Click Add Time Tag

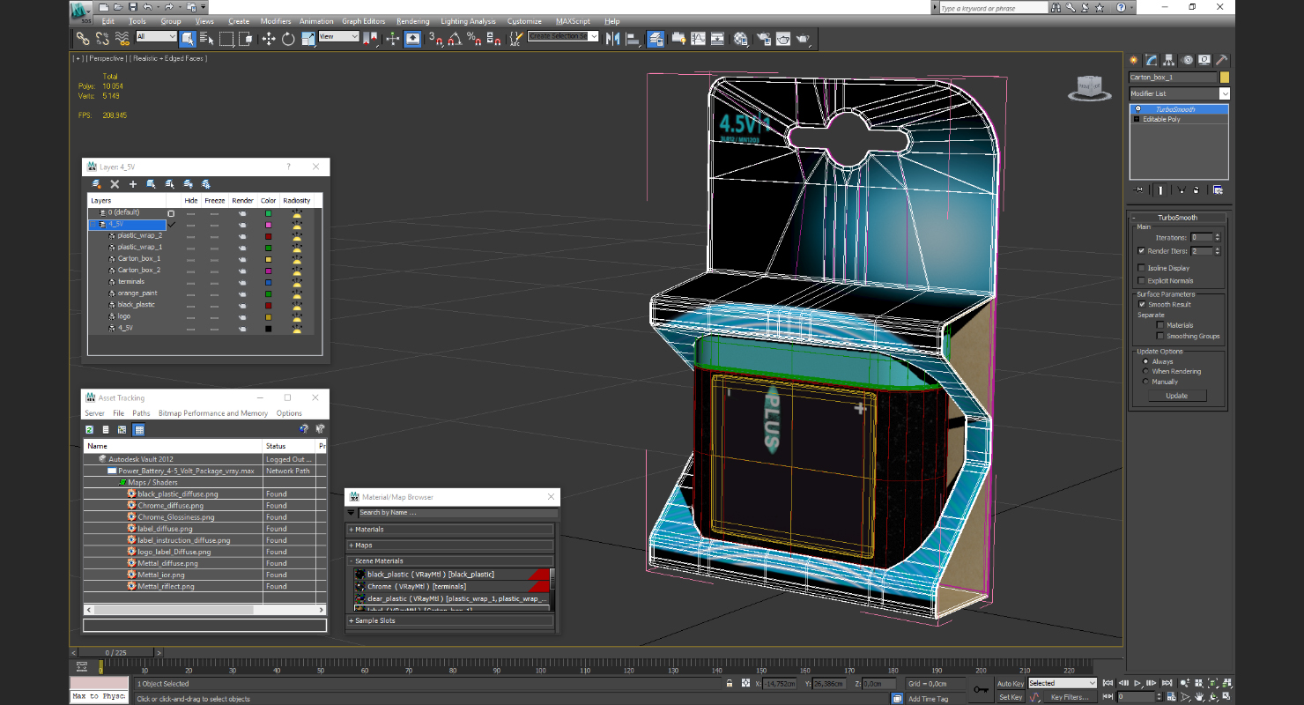pyautogui.click(x=928, y=699)
